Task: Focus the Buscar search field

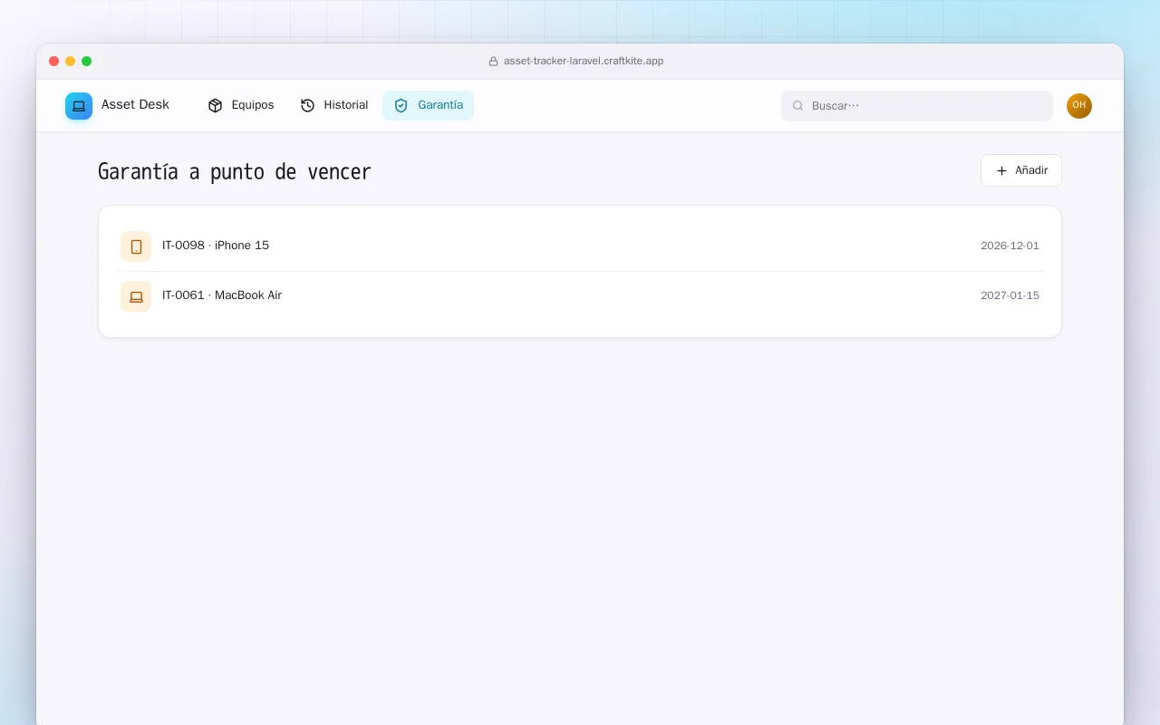Action: coord(917,106)
